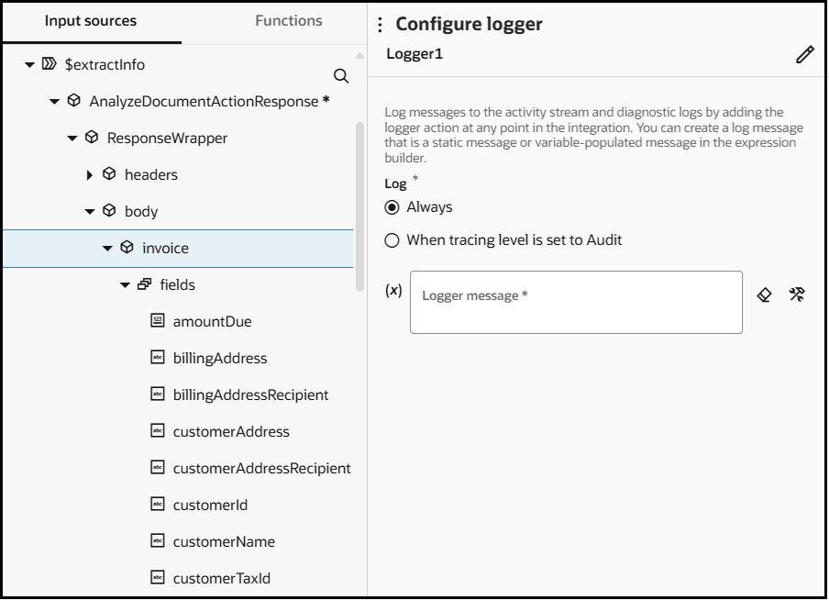Switch to the Input sources tab
The width and height of the screenshot is (829, 600).
[x=91, y=20]
